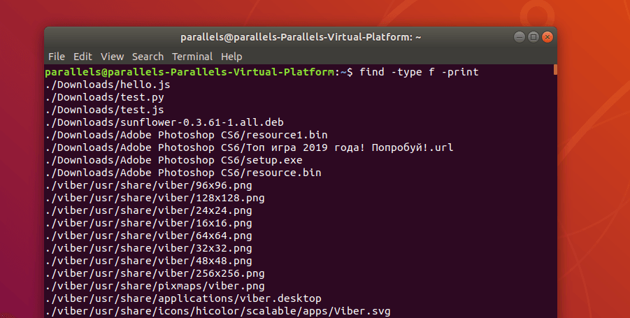
Task: Open the Search menu
Action: point(148,57)
